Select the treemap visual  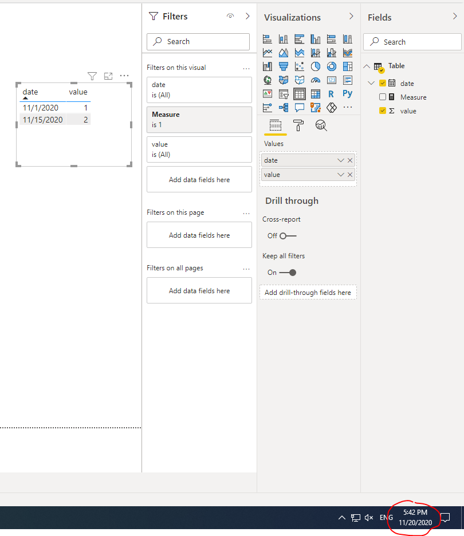[x=348, y=66]
